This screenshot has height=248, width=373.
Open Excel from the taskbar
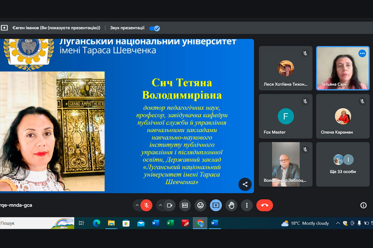(x=170, y=223)
